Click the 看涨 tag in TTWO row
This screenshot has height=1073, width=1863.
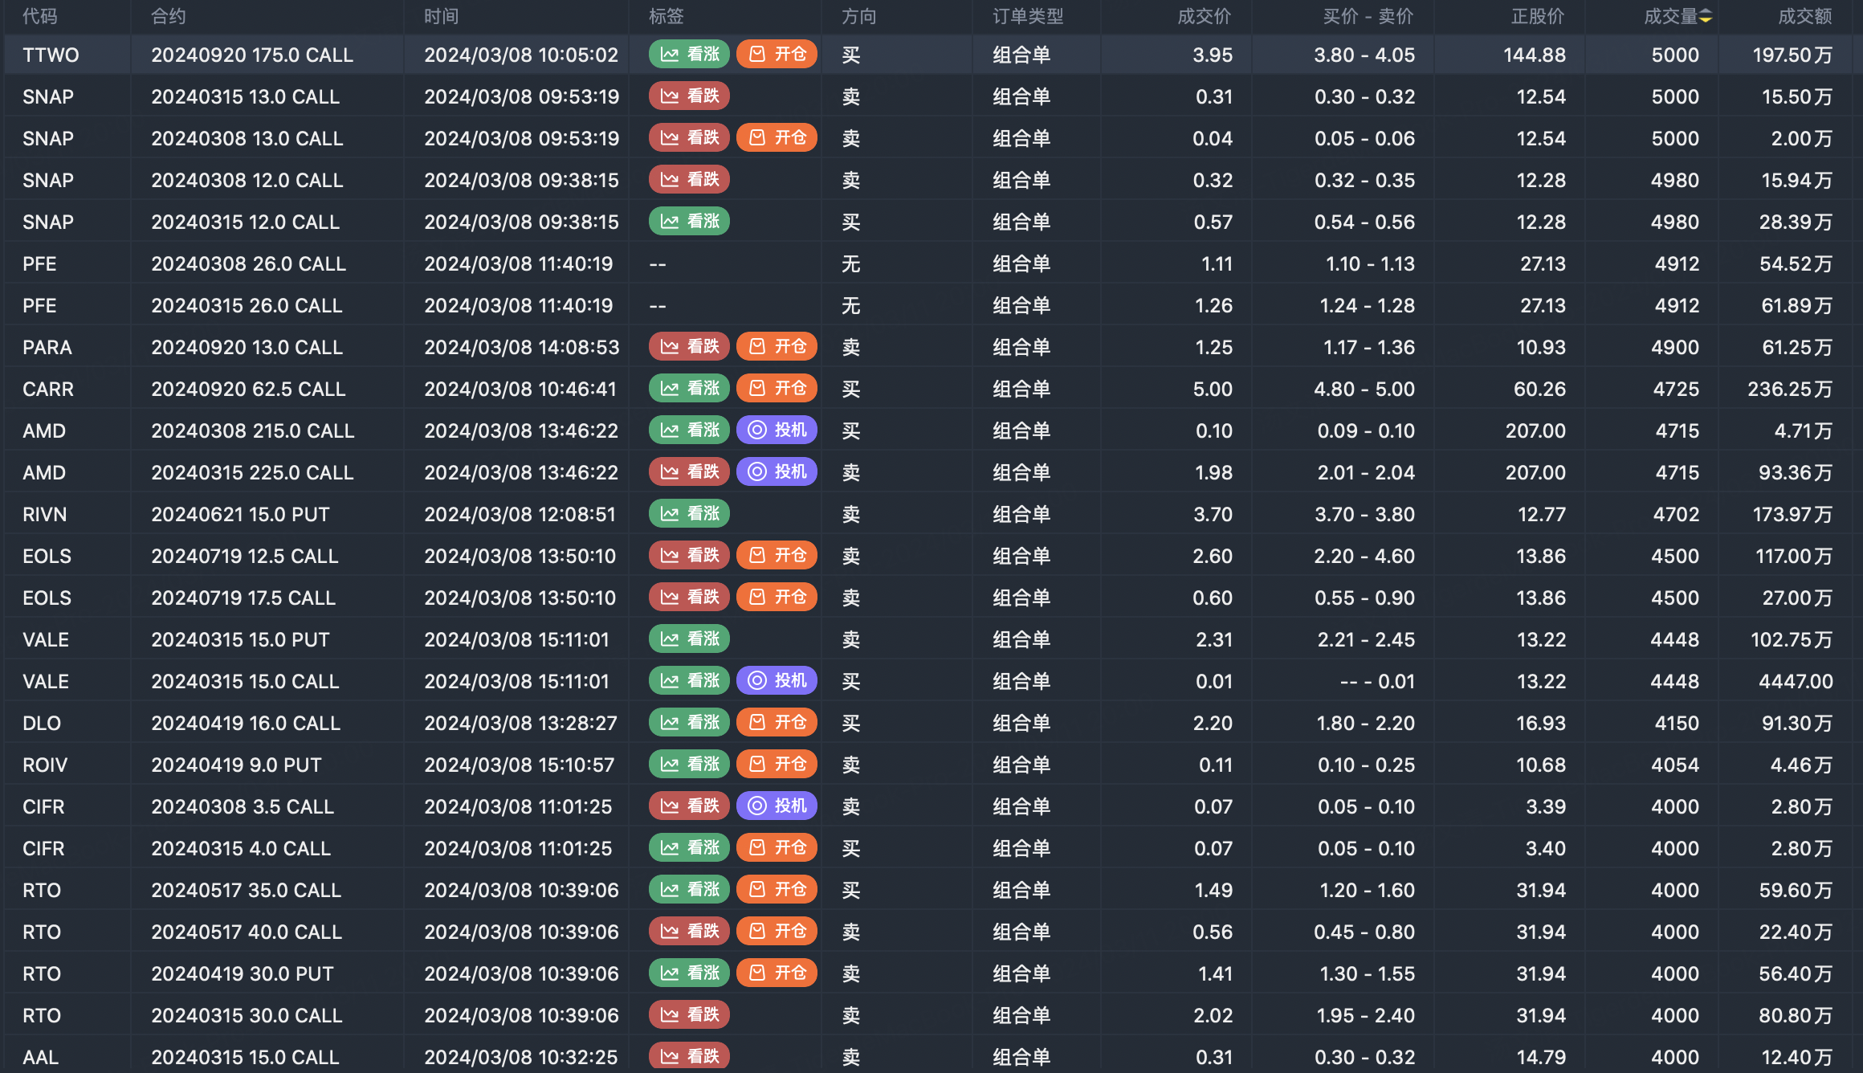689,54
